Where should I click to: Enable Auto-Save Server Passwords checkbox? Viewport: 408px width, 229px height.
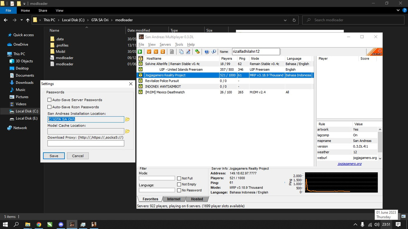pos(49,100)
